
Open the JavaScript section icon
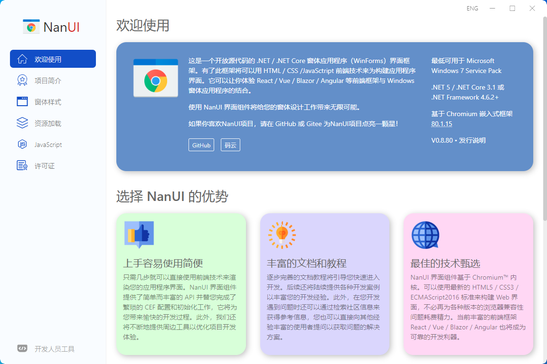[22, 144]
